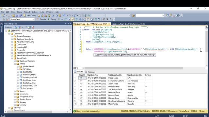Close the SQLQuery5.sql tab

click(109, 24)
